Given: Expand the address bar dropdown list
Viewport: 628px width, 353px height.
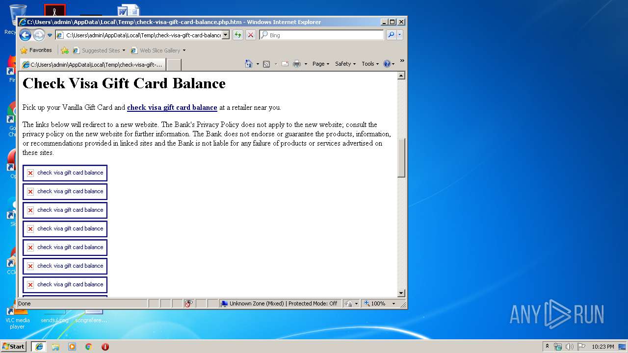Looking at the screenshot, I should click(226, 35).
